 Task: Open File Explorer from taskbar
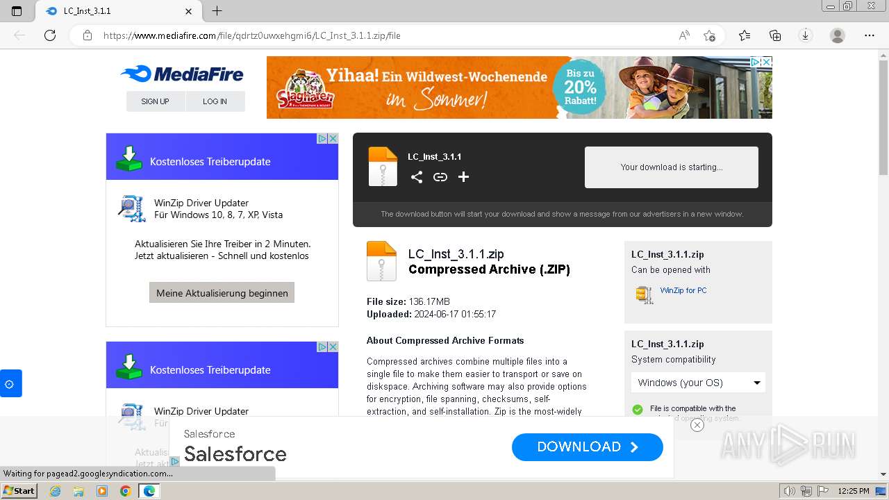click(x=78, y=491)
